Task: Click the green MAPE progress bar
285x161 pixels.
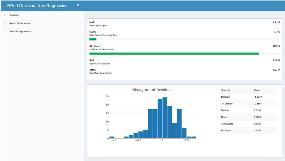Action: [x=93, y=39]
